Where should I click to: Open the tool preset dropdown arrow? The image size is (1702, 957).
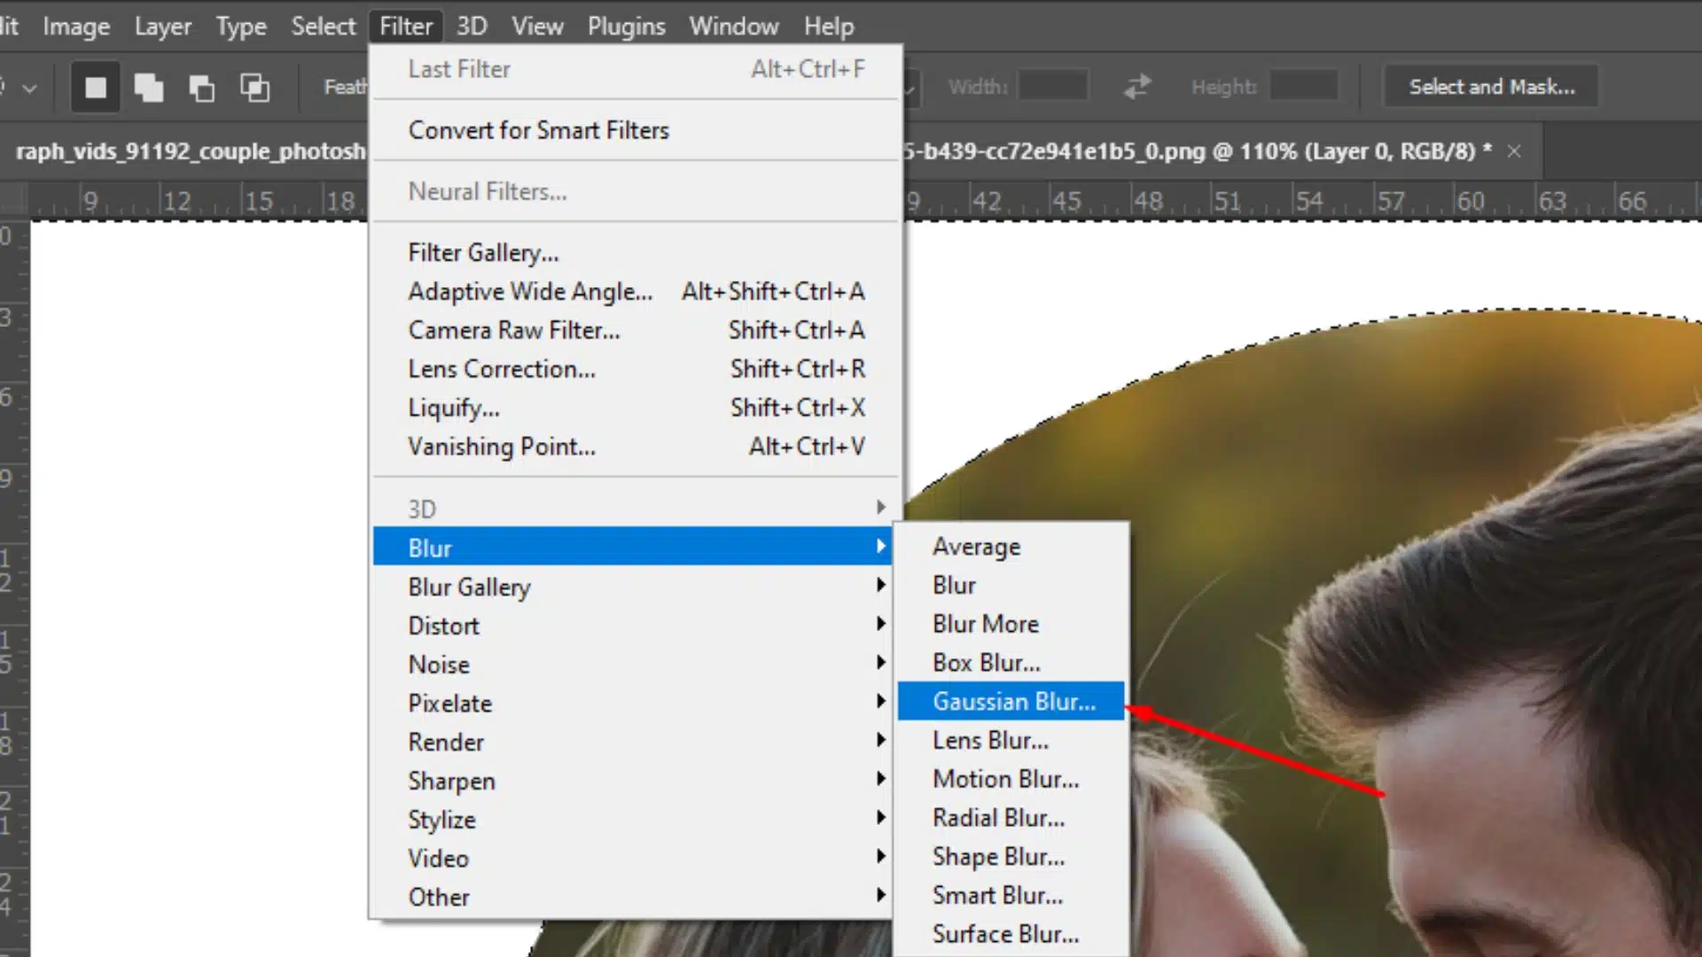click(29, 89)
